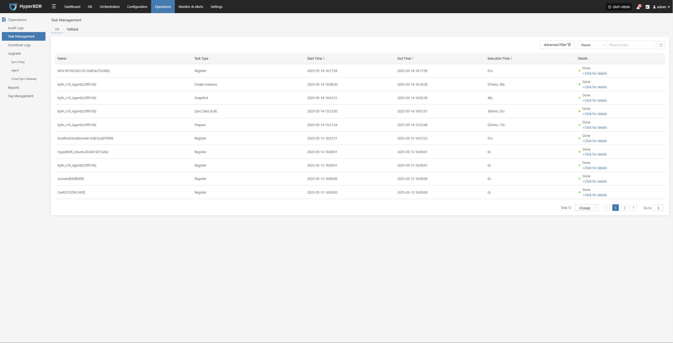Click zuowen(b94fb99f) name cell
The height and width of the screenshot is (343, 673).
71,179
